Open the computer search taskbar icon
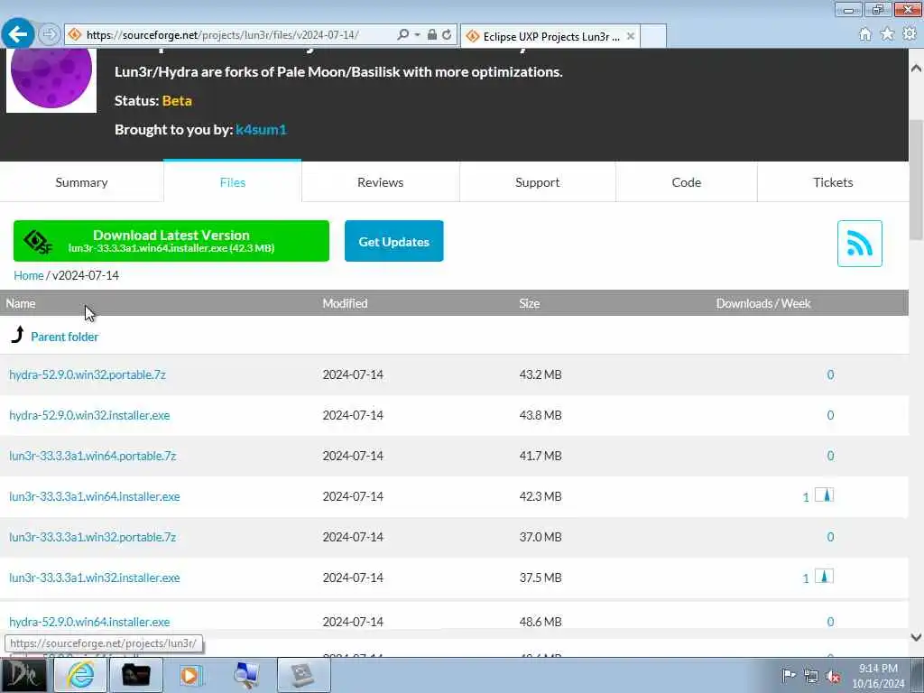 tap(246, 675)
